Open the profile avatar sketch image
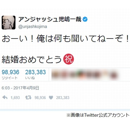 [x=9, y=22]
